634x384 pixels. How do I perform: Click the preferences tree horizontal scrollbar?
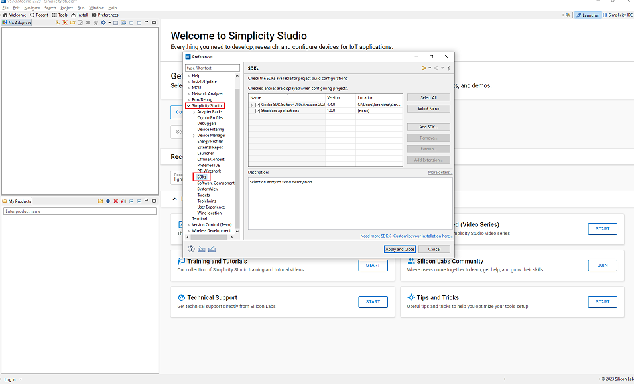click(210, 238)
